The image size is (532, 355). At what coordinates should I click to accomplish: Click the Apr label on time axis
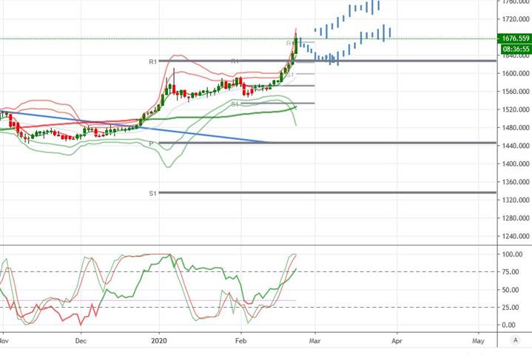coord(397,340)
